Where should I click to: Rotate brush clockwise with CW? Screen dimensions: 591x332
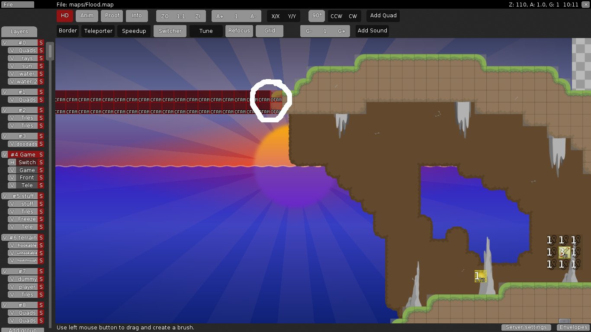click(x=353, y=16)
